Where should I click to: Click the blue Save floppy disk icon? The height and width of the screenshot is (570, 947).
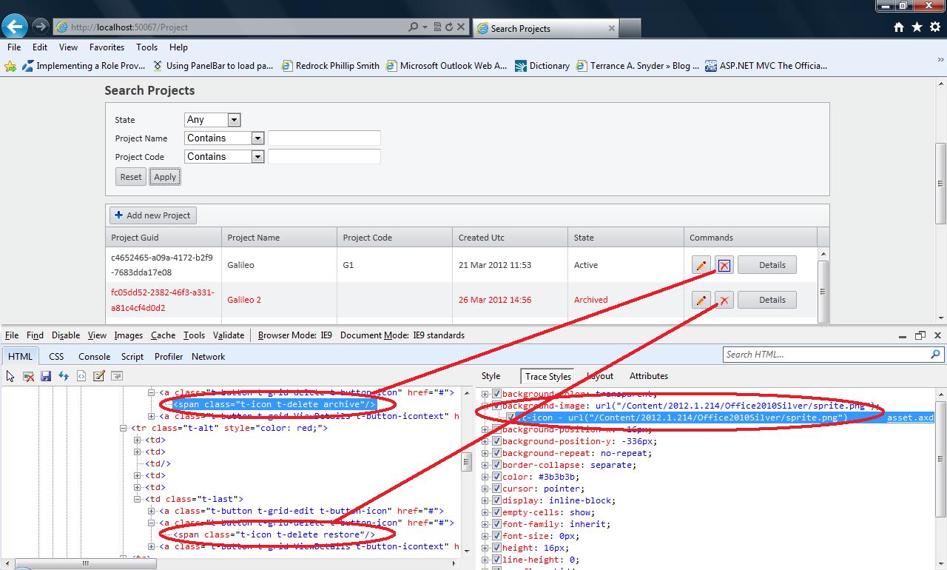point(46,376)
